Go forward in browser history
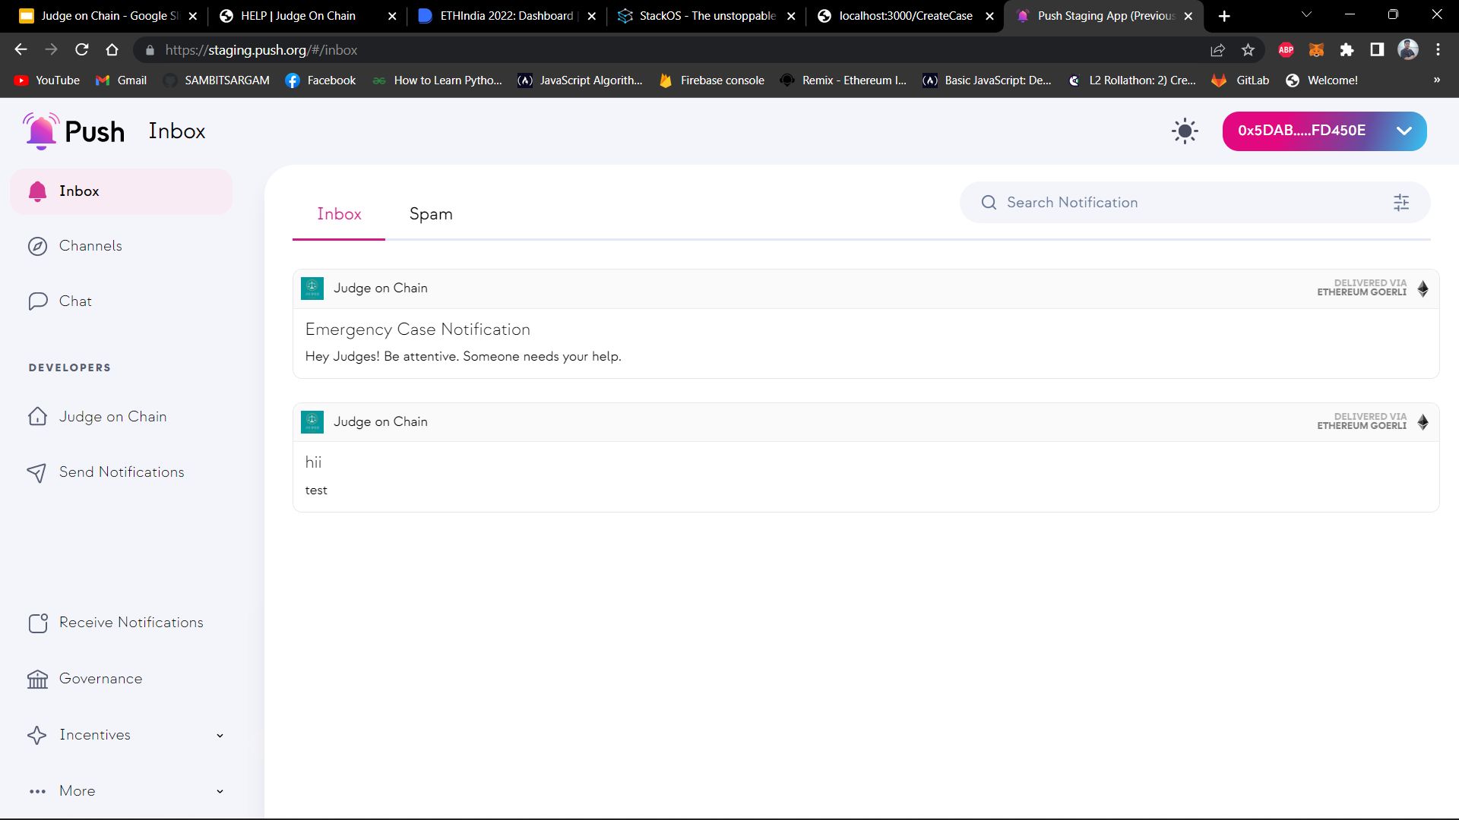The width and height of the screenshot is (1459, 820). (51, 49)
